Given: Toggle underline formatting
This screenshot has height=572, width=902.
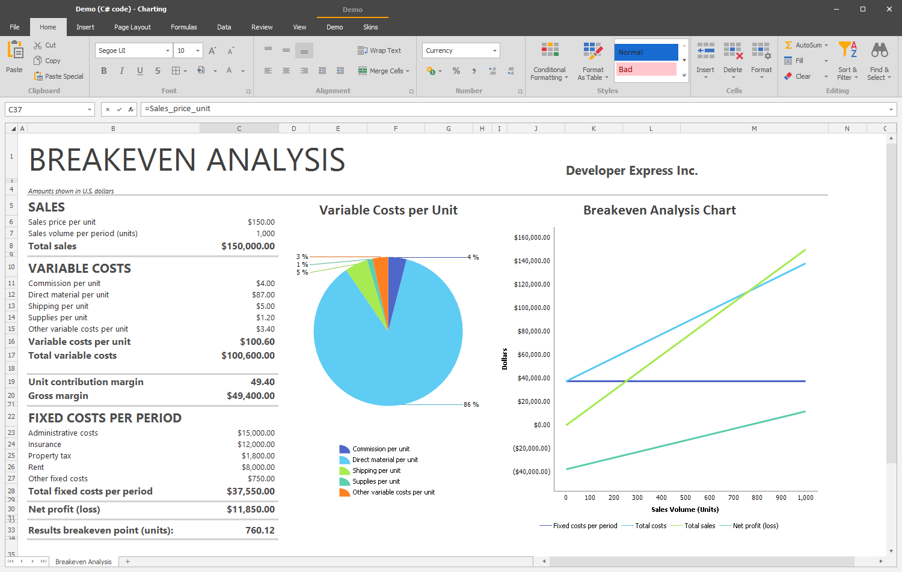Looking at the screenshot, I should click(139, 70).
